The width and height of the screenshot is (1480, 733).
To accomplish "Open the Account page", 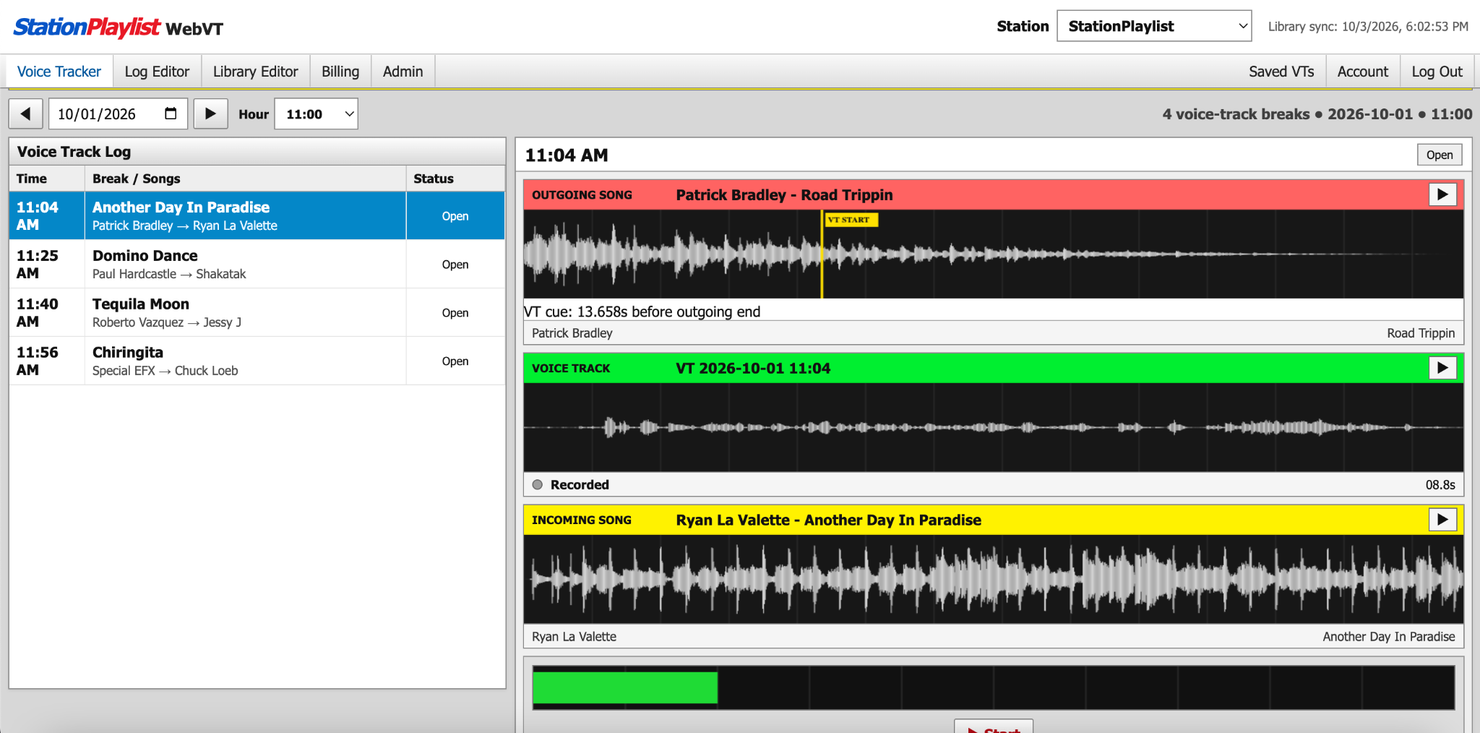I will click(1363, 72).
